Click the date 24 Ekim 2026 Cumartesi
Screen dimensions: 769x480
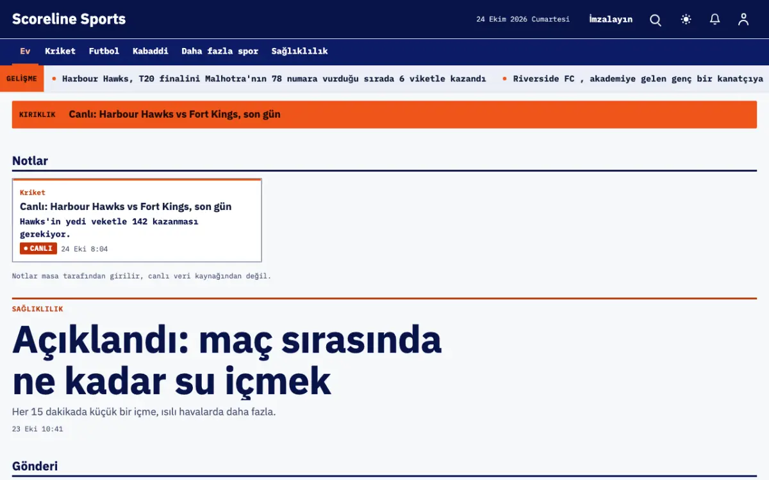click(523, 19)
